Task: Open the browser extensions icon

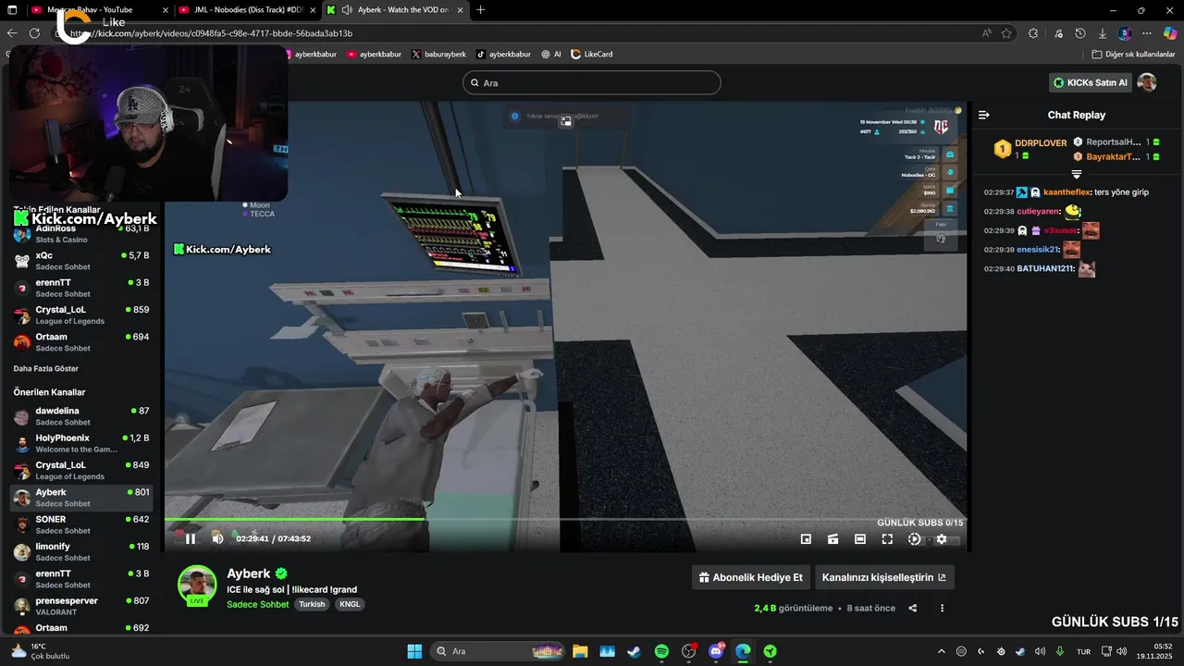Action: 1034,33
